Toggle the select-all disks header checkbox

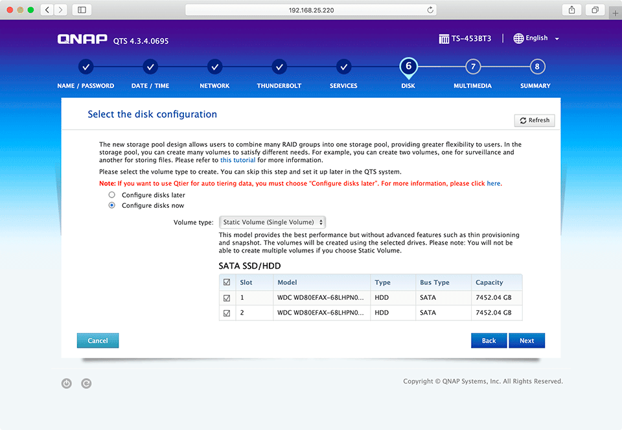(227, 282)
